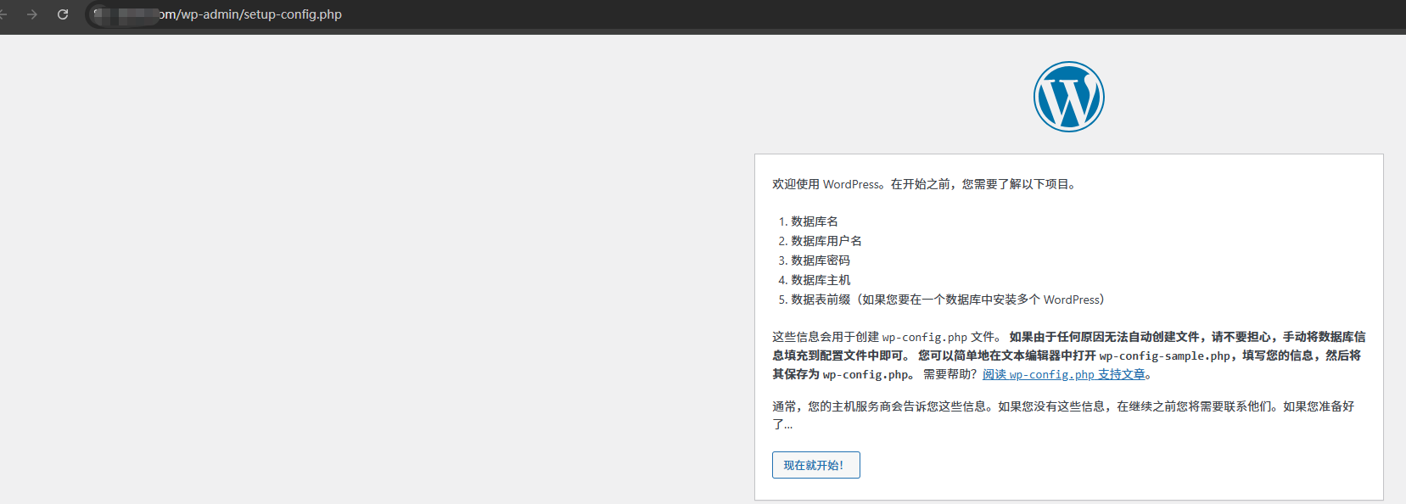This screenshot has height=504, width=1406.
Task: Click the 现在就开始! button
Action: (x=815, y=465)
